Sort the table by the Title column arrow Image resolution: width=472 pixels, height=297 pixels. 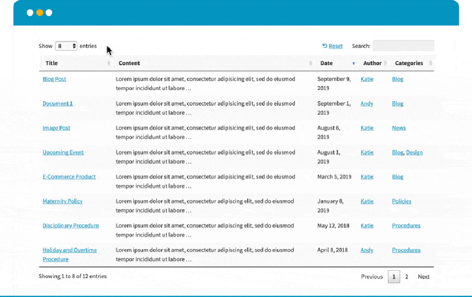tap(109, 63)
